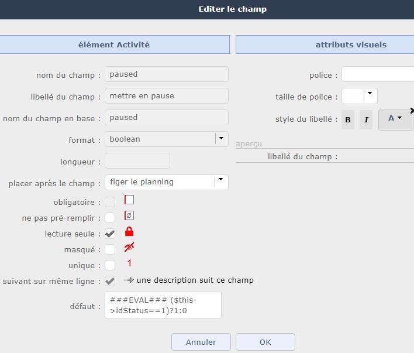The height and width of the screenshot is (353, 414).
Task: Uncheck the 'lecture seule' checkbox
Action: (x=110, y=234)
